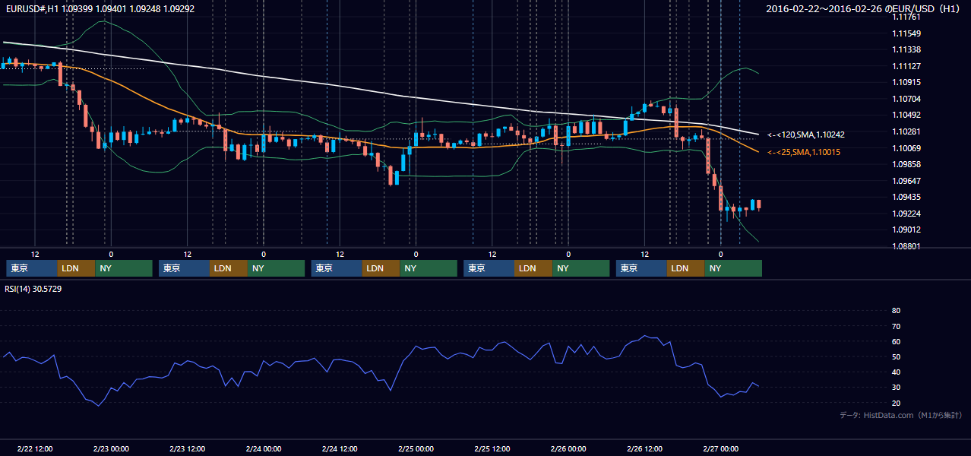
Task: Click price axis value 1.09012
Action: pyautogui.click(x=906, y=230)
